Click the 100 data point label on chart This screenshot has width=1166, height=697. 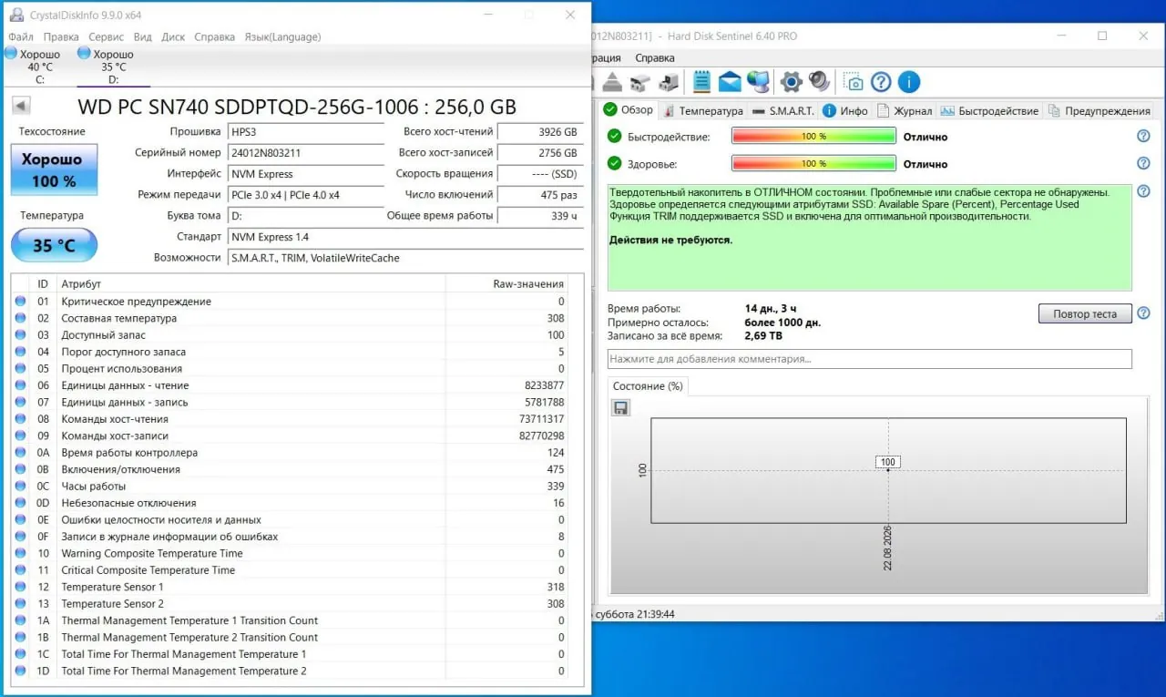(888, 462)
